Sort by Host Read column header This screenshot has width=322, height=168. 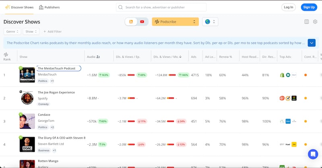(x=250, y=57)
